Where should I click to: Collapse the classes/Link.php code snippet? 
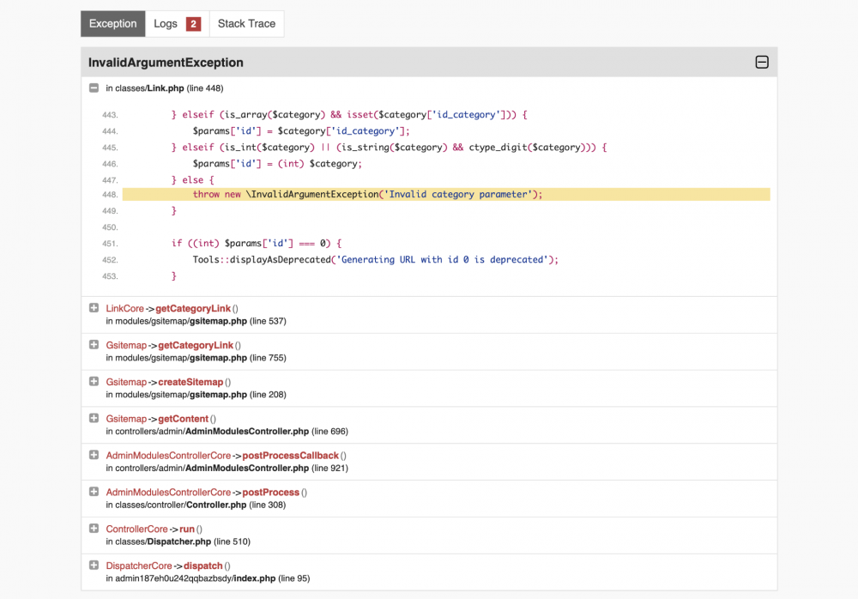[94, 88]
